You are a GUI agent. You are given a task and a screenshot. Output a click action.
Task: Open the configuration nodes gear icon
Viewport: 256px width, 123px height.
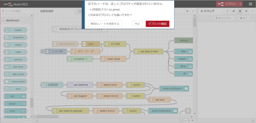(246, 11)
